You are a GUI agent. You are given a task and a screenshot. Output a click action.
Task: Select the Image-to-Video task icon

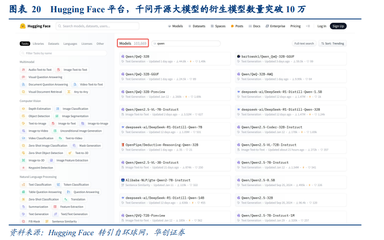tap(23, 131)
